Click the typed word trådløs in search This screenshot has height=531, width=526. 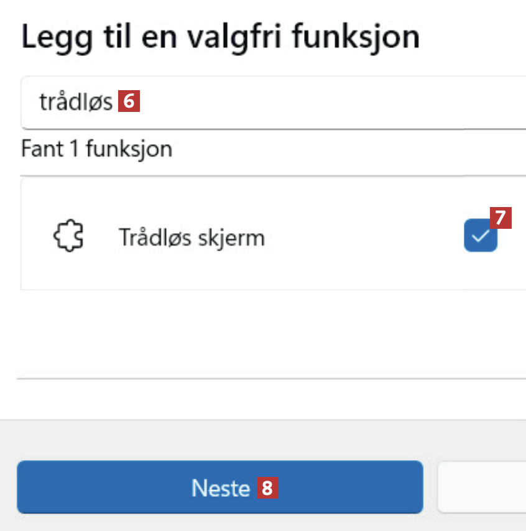tap(76, 101)
